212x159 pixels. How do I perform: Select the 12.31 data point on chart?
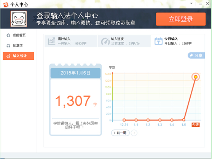tap(124, 120)
